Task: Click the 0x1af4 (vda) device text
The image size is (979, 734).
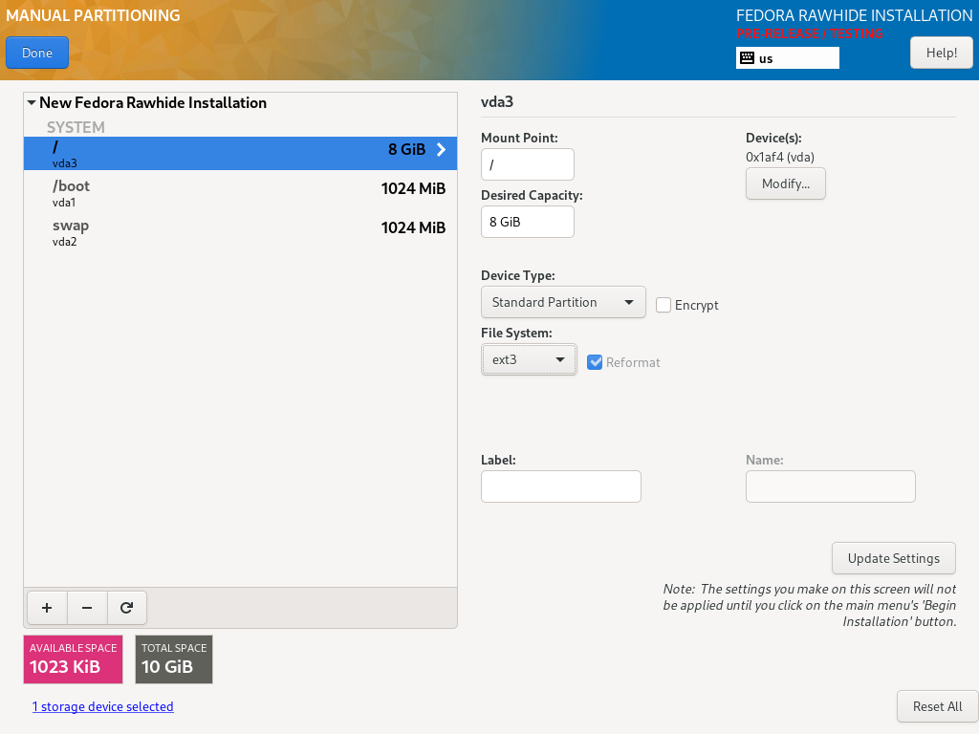Action: point(780,158)
